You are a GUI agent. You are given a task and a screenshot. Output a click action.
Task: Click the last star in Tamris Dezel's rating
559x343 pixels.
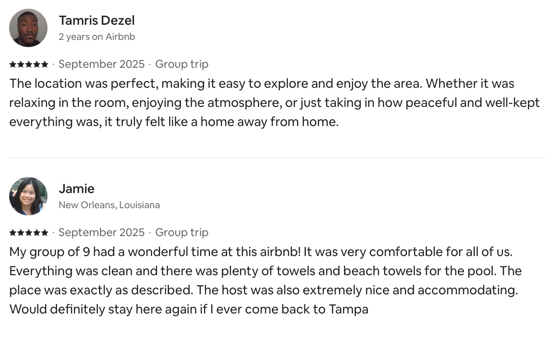pos(45,64)
